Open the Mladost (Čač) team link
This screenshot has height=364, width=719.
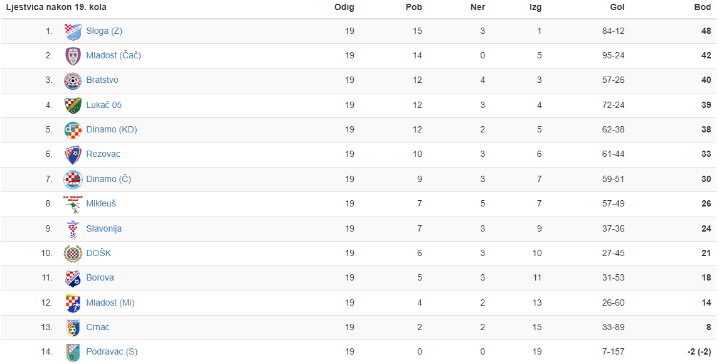pyautogui.click(x=114, y=55)
